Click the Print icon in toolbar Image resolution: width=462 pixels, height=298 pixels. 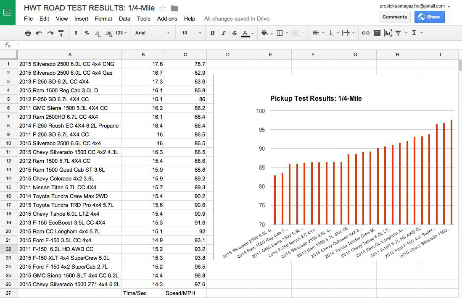28,33
